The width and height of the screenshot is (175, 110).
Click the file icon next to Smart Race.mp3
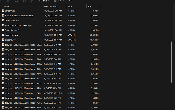point(3,30)
